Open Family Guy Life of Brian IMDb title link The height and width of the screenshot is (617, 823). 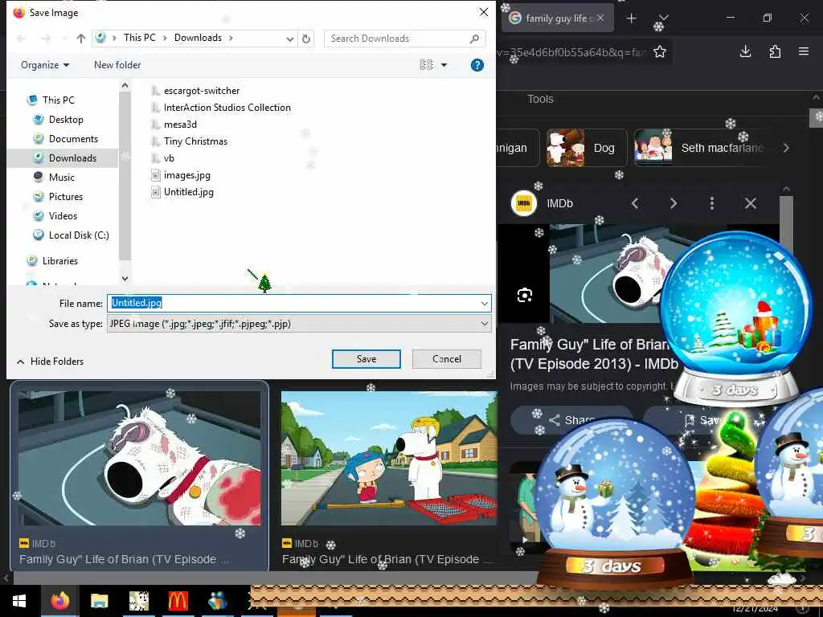click(594, 354)
